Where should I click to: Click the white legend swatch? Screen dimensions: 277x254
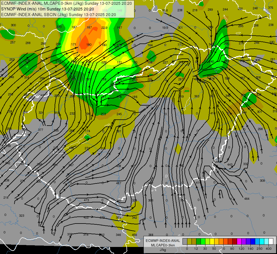271,241
